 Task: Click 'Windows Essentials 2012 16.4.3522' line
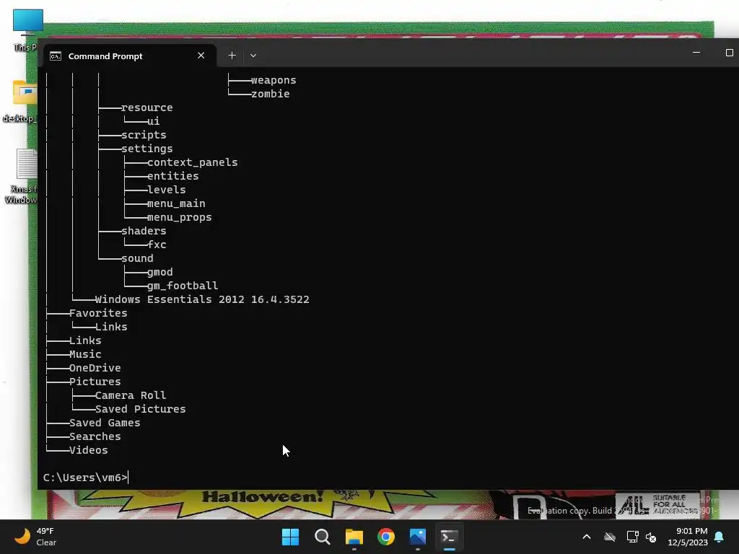[202, 299]
